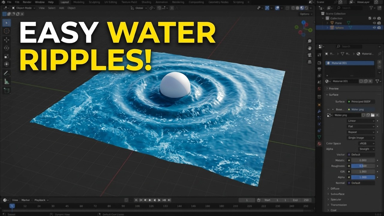The height and width of the screenshot is (216, 384).
Task: Select the Material.001 slot in list
Action: click(x=350, y=63)
